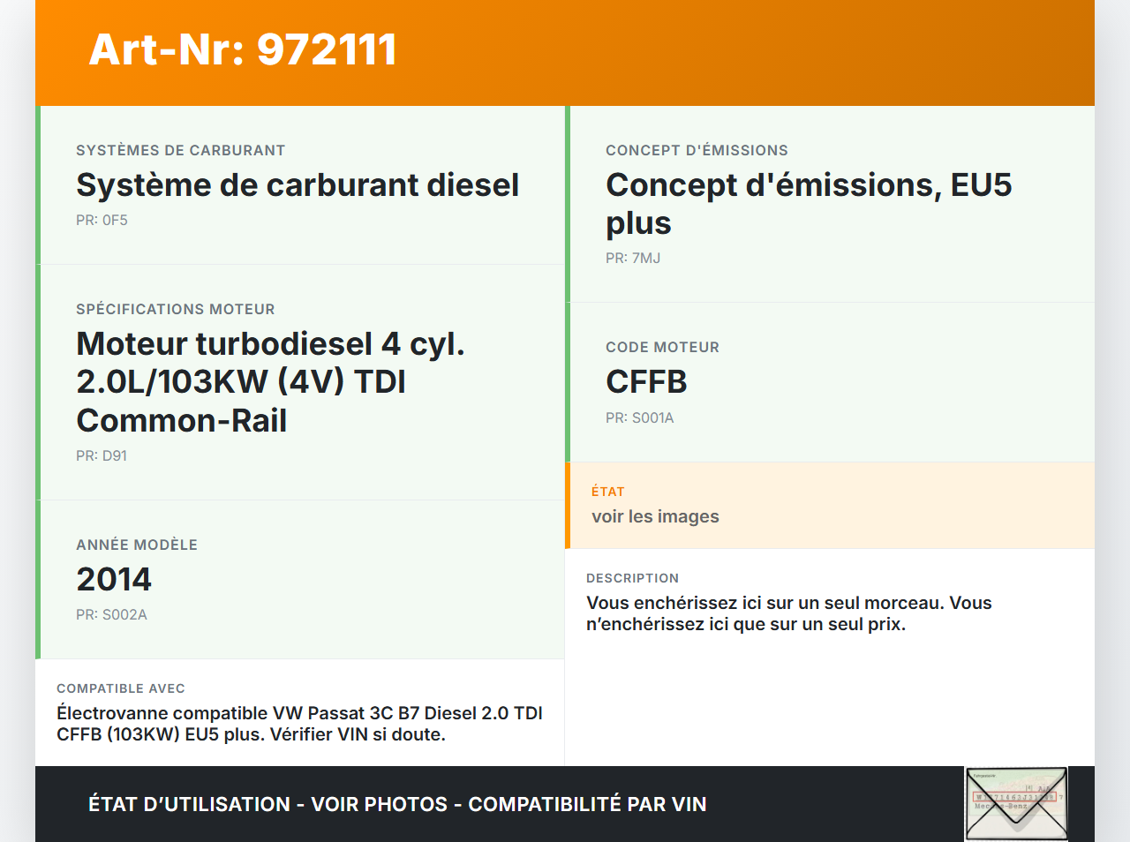Click the Spécifications moteur label
The width and height of the screenshot is (1130, 842).
pyautogui.click(x=175, y=310)
